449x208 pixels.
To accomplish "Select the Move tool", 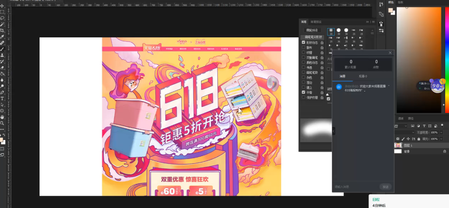I will [x=2, y=6].
